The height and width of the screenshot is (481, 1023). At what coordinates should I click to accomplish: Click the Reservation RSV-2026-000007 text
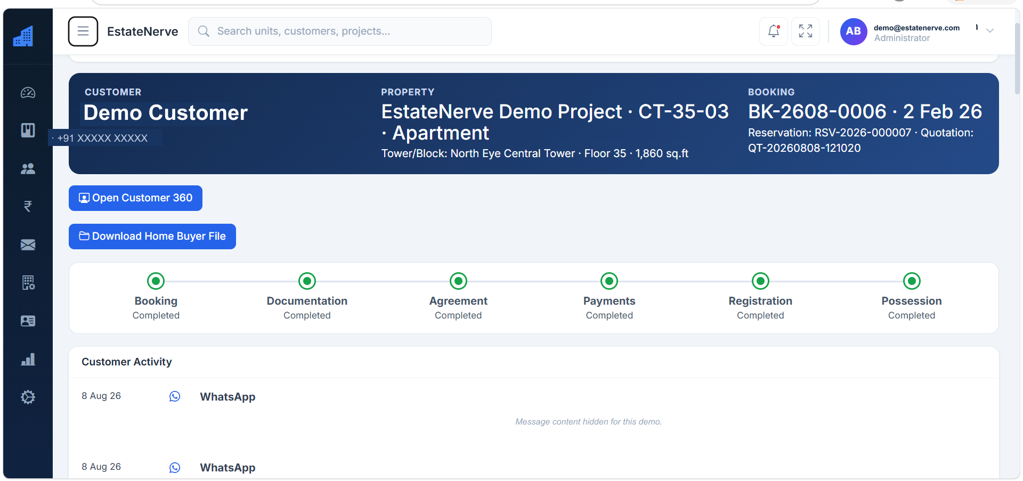830,133
